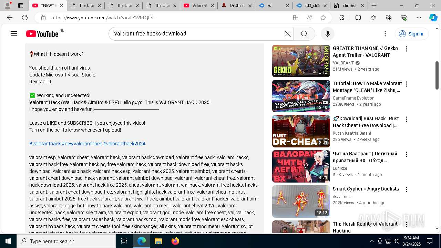This screenshot has height=248, width=441.
Task: Click the taskbar search box
Action: [66, 241]
